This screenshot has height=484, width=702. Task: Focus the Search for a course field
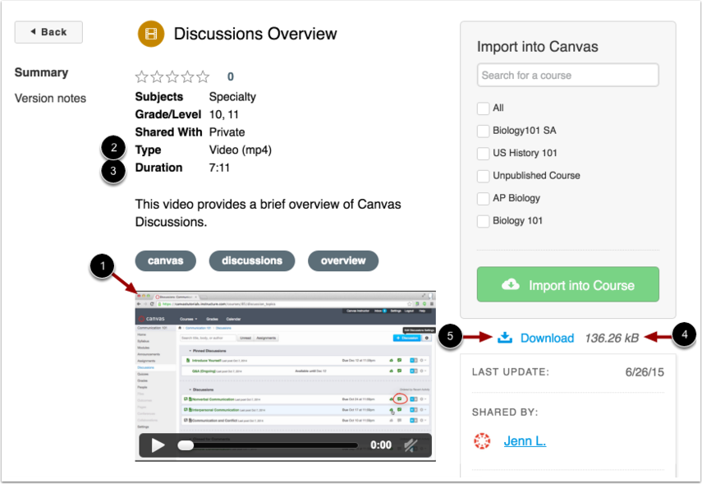click(567, 75)
